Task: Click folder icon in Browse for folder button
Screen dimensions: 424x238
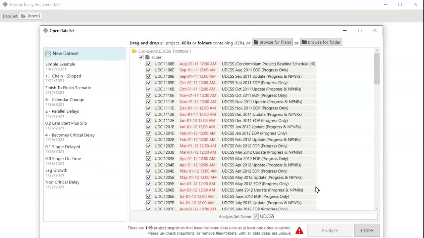Action: tap(304, 42)
